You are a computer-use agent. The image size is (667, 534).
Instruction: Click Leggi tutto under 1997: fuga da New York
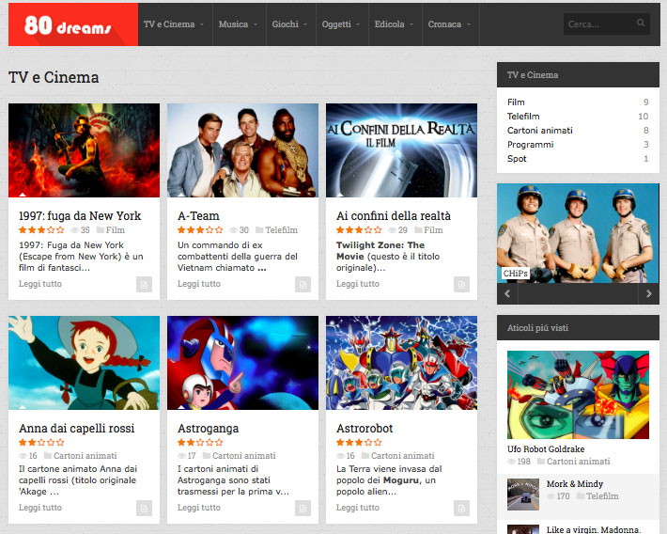pos(40,284)
